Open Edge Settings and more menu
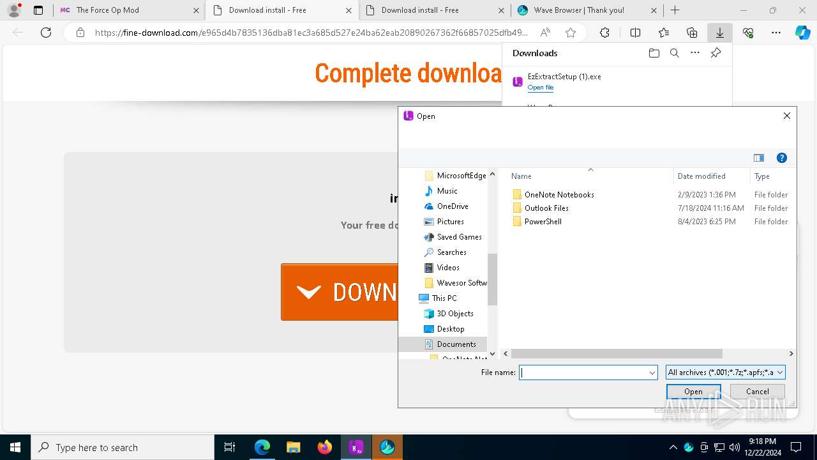The height and width of the screenshot is (460, 817). coord(776,33)
